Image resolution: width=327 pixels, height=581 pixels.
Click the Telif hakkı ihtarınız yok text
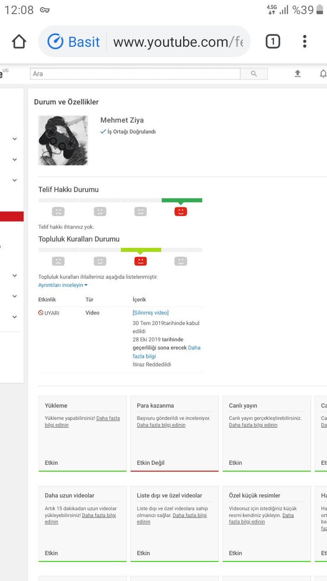(66, 227)
